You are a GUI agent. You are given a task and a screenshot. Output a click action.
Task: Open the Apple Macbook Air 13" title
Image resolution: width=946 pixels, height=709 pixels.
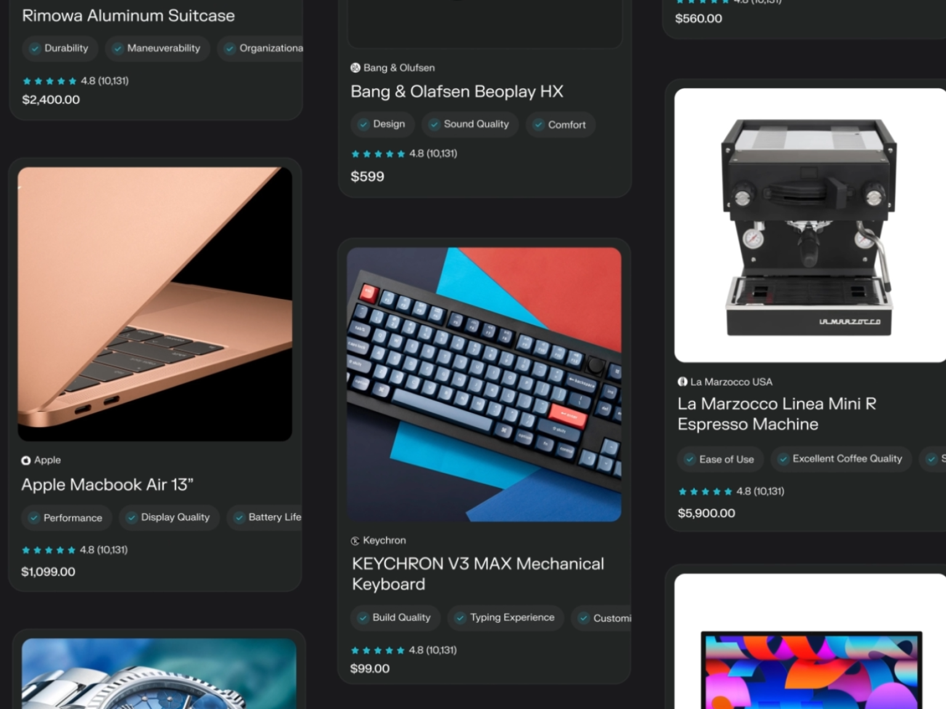pyautogui.click(x=107, y=485)
